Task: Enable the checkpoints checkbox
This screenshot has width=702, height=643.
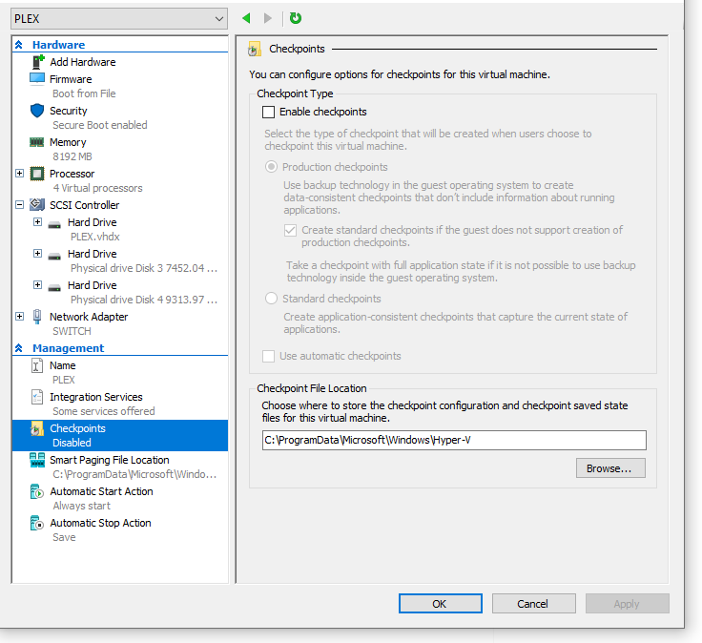Action: pyautogui.click(x=269, y=113)
